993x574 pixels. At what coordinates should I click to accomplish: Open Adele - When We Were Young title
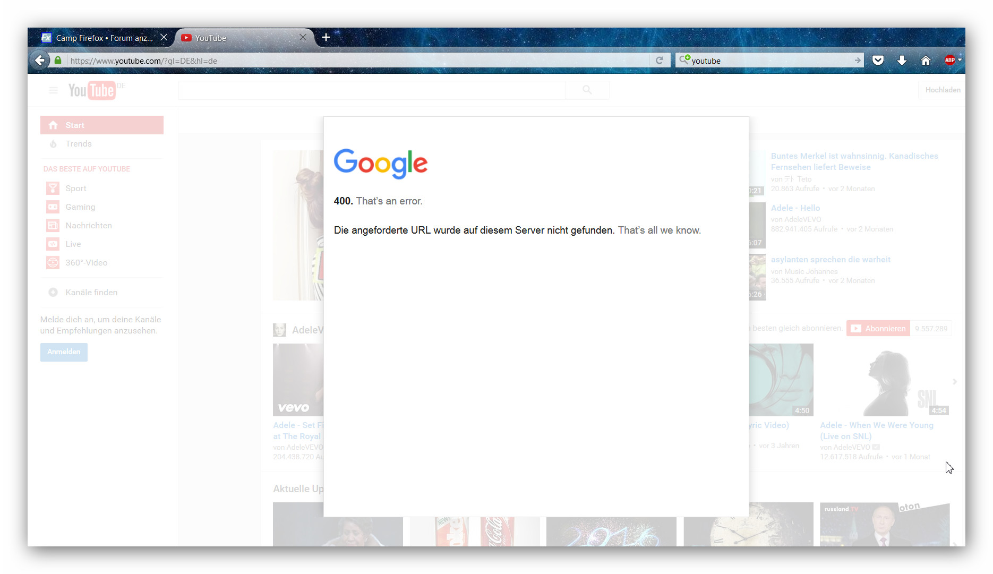tap(877, 431)
